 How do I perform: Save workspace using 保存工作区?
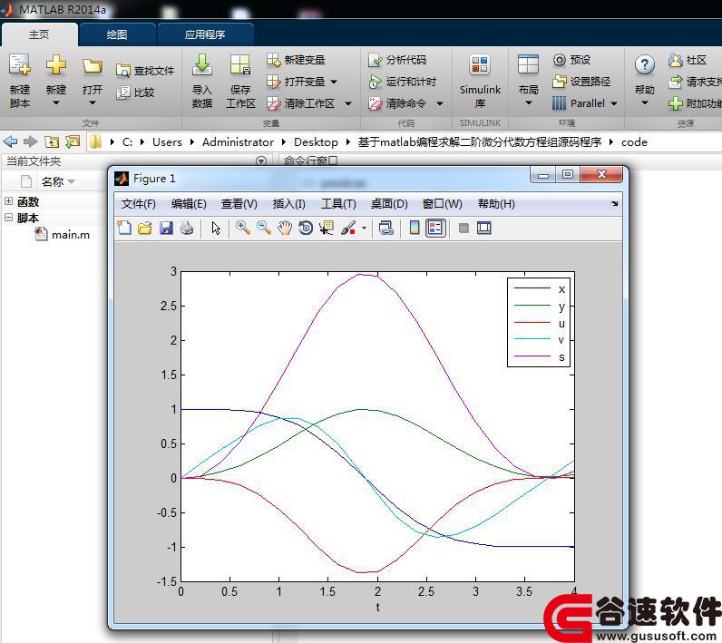click(x=240, y=81)
